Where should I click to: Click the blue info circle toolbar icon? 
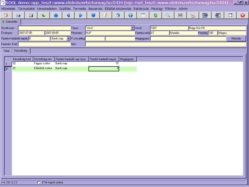click(x=130, y=15)
